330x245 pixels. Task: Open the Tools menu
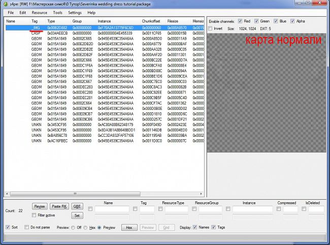coord(58,12)
